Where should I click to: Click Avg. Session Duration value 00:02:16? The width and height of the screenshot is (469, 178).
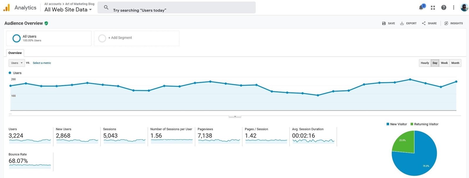coord(303,136)
